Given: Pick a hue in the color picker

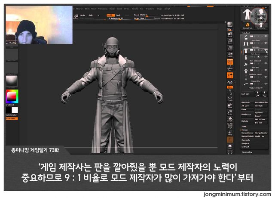Looking at the screenshot, I should pos(12,96).
